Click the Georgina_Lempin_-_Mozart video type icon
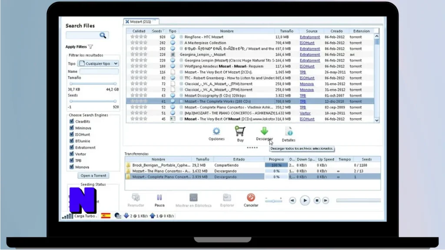Image resolution: width=445 pixels, height=250 pixels. 173,54
